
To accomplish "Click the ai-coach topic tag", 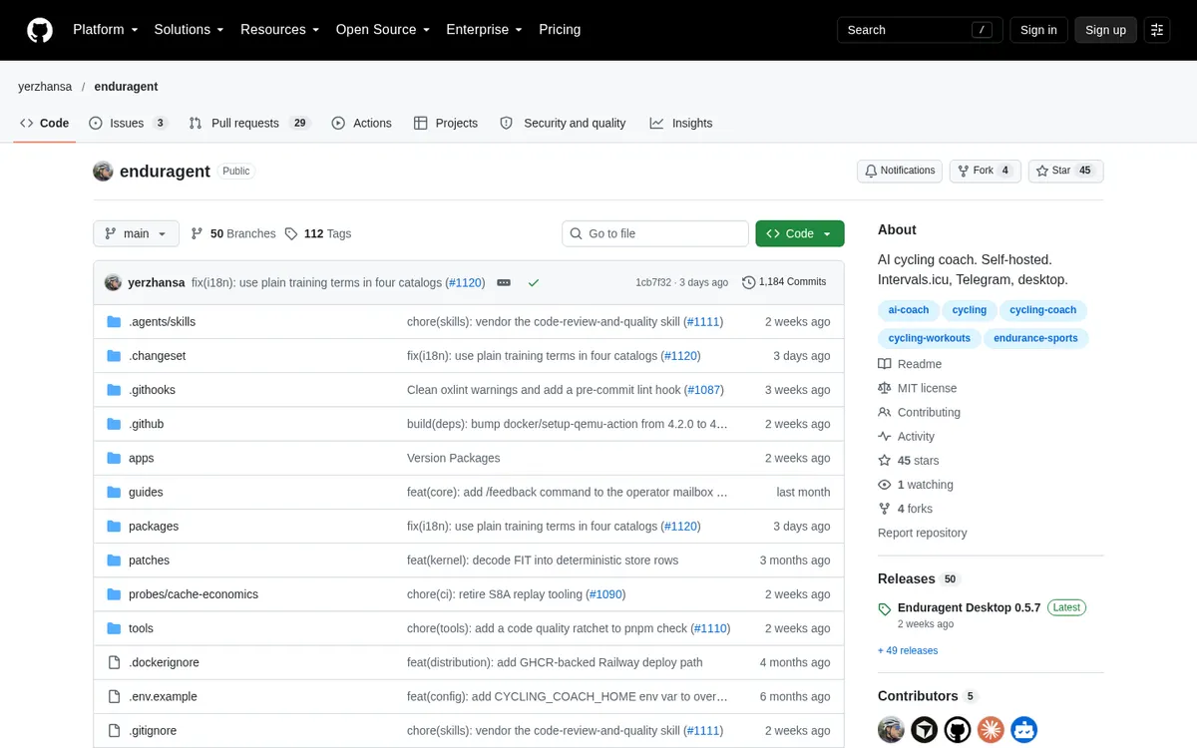I will click(909, 310).
